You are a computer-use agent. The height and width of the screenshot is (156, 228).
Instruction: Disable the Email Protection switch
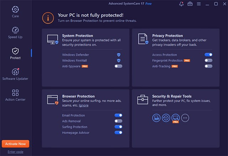(x=118, y=115)
